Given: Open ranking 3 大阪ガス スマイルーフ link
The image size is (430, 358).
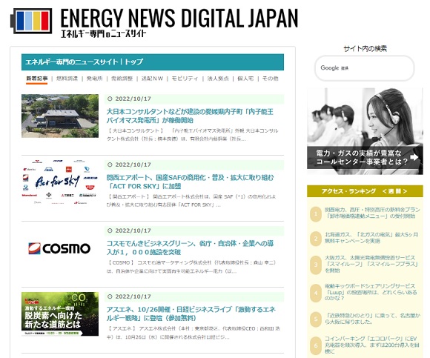Looking at the screenshot, I should point(371,264).
